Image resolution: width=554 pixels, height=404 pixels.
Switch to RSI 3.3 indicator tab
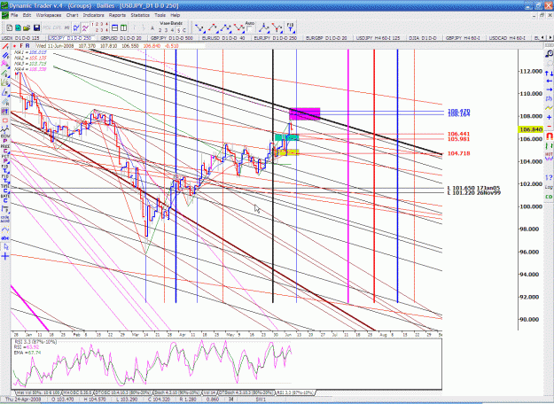294,392
